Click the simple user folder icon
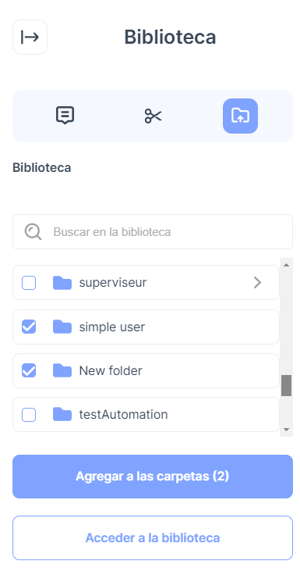The height and width of the screenshot is (568, 300). pos(62,327)
